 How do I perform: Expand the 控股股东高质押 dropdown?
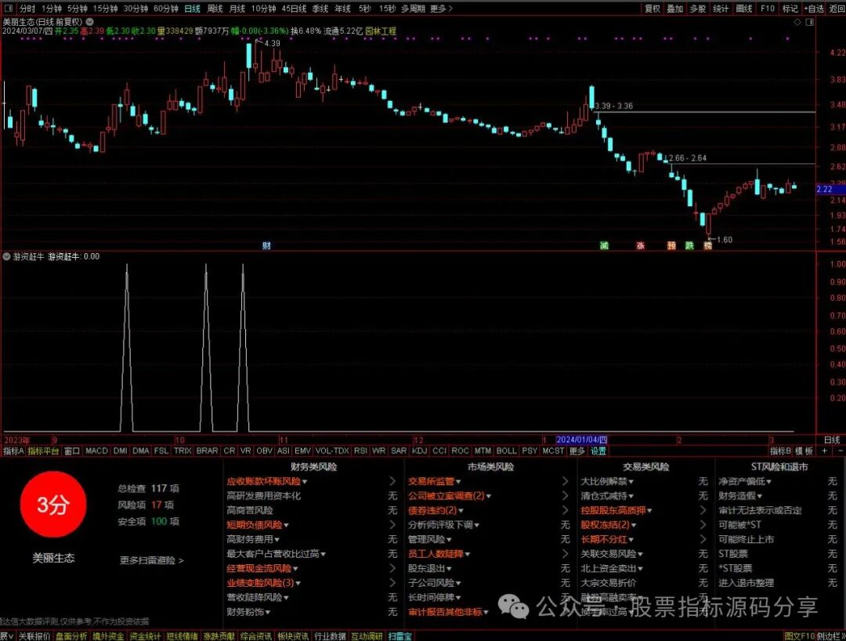point(649,510)
